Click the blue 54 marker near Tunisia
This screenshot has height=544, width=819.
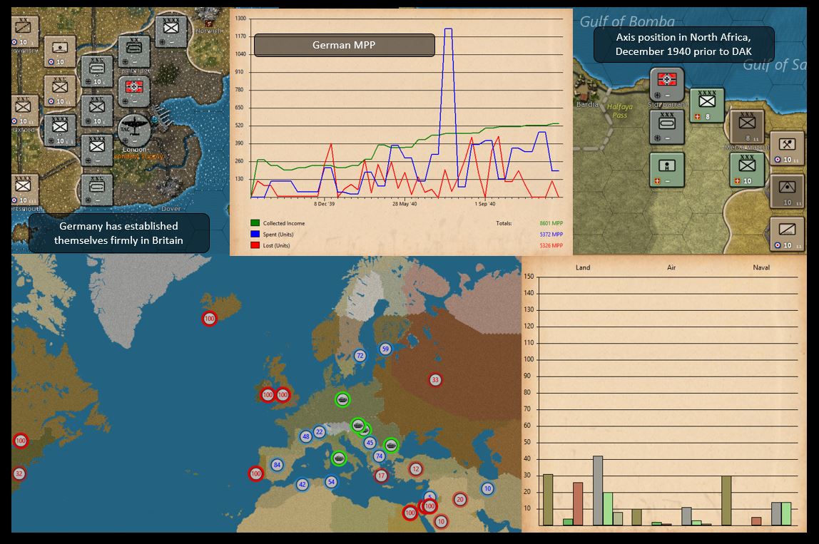pos(331,481)
